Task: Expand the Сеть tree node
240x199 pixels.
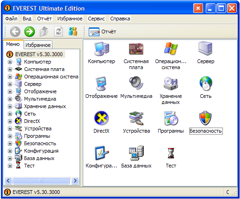Action: [x=10, y=114]
